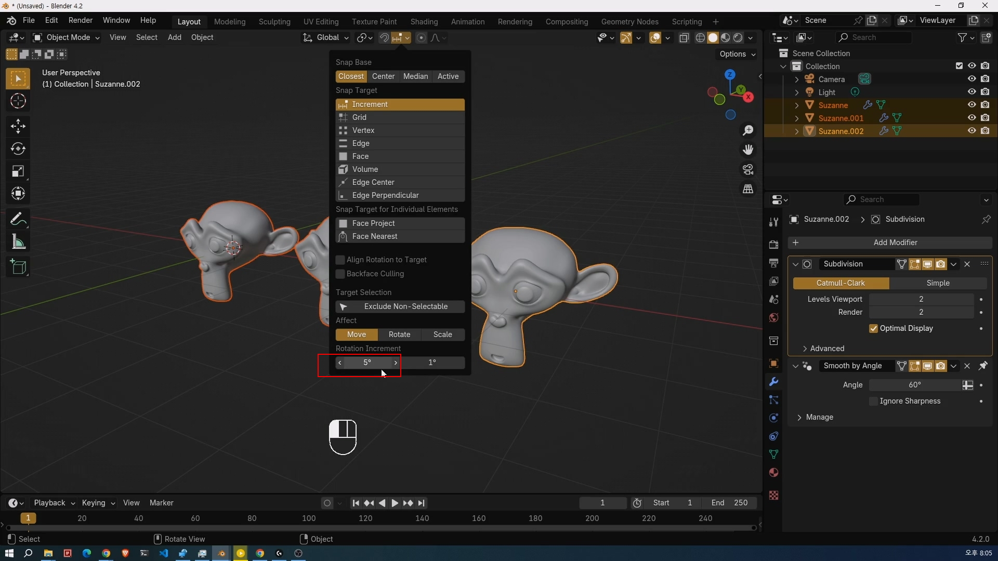Enable Ignore Sharpness checkbox
The image size is (998, 561).
(x=873, y=401)
